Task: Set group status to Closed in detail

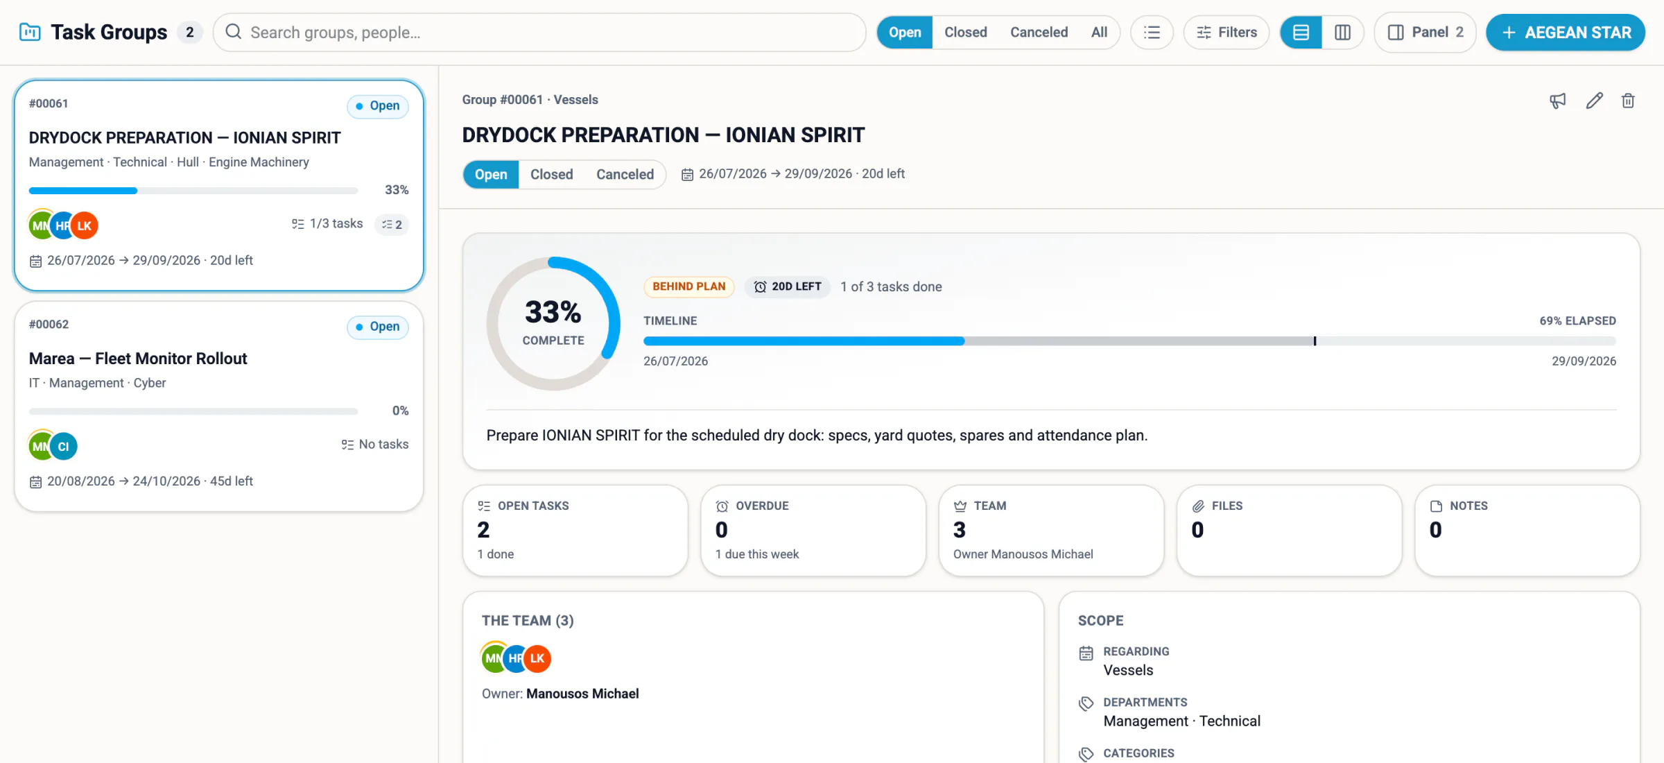Action: tap(551, 174)
